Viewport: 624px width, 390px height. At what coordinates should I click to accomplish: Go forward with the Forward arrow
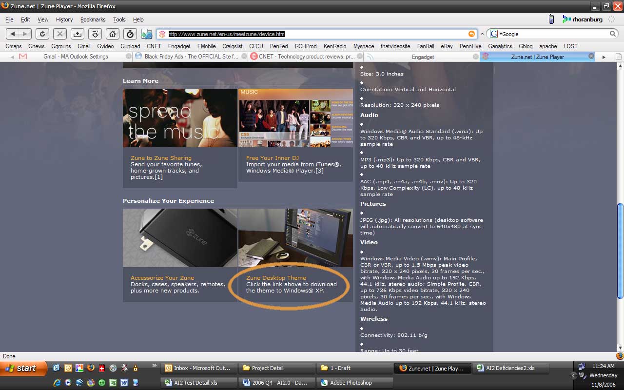click(x=25, y=34)
